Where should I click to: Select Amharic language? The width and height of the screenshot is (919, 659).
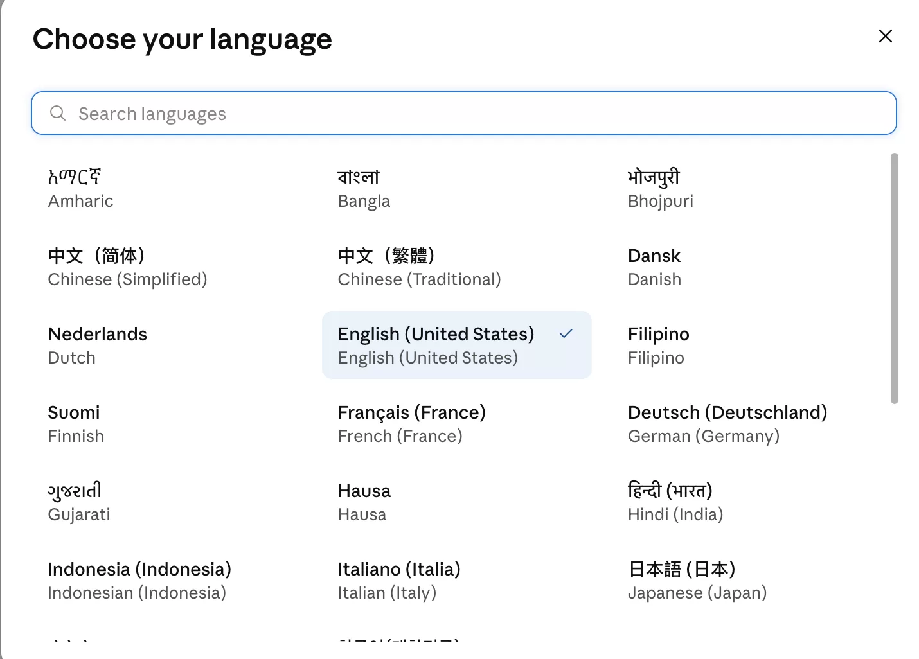tap(166, 188)
